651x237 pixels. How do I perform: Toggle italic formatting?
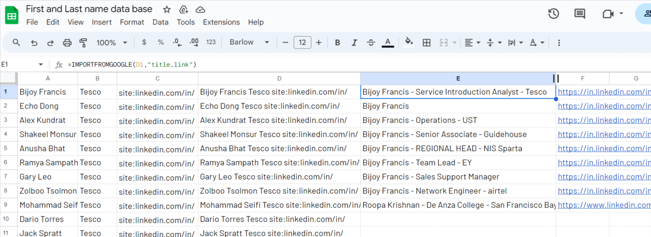click(354, 43)
